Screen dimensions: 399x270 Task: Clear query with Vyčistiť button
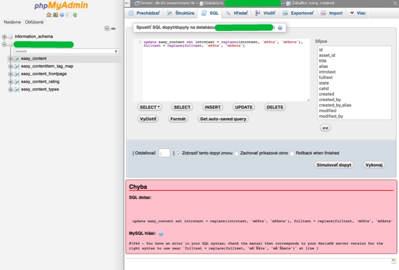[x=148, y=119]
